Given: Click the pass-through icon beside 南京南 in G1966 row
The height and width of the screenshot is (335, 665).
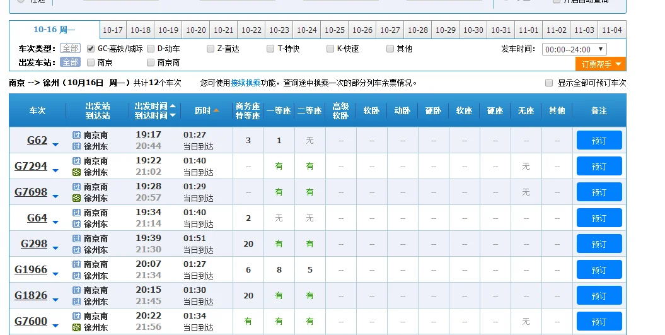Looking at the screenshot, I should [76, 264].
